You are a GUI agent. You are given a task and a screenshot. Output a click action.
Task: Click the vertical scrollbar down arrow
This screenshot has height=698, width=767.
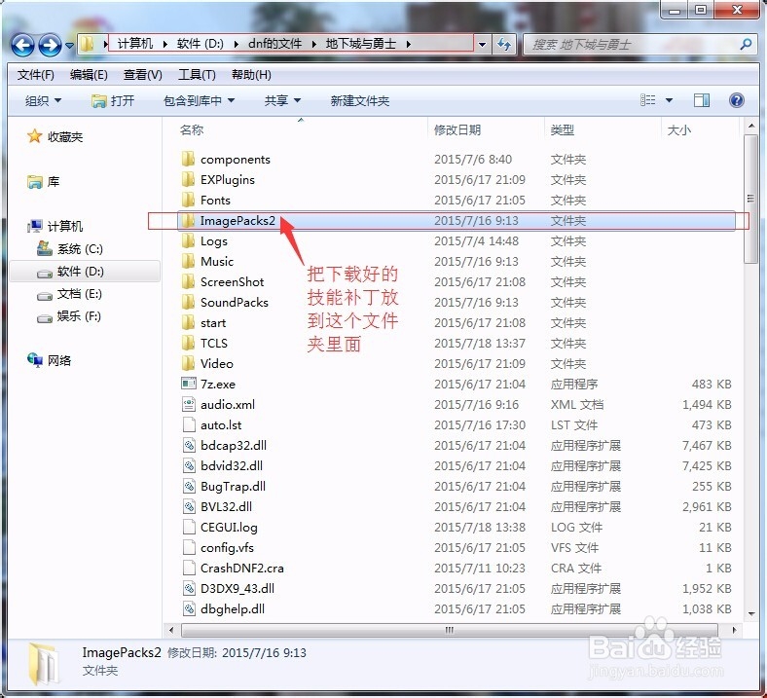750,614
